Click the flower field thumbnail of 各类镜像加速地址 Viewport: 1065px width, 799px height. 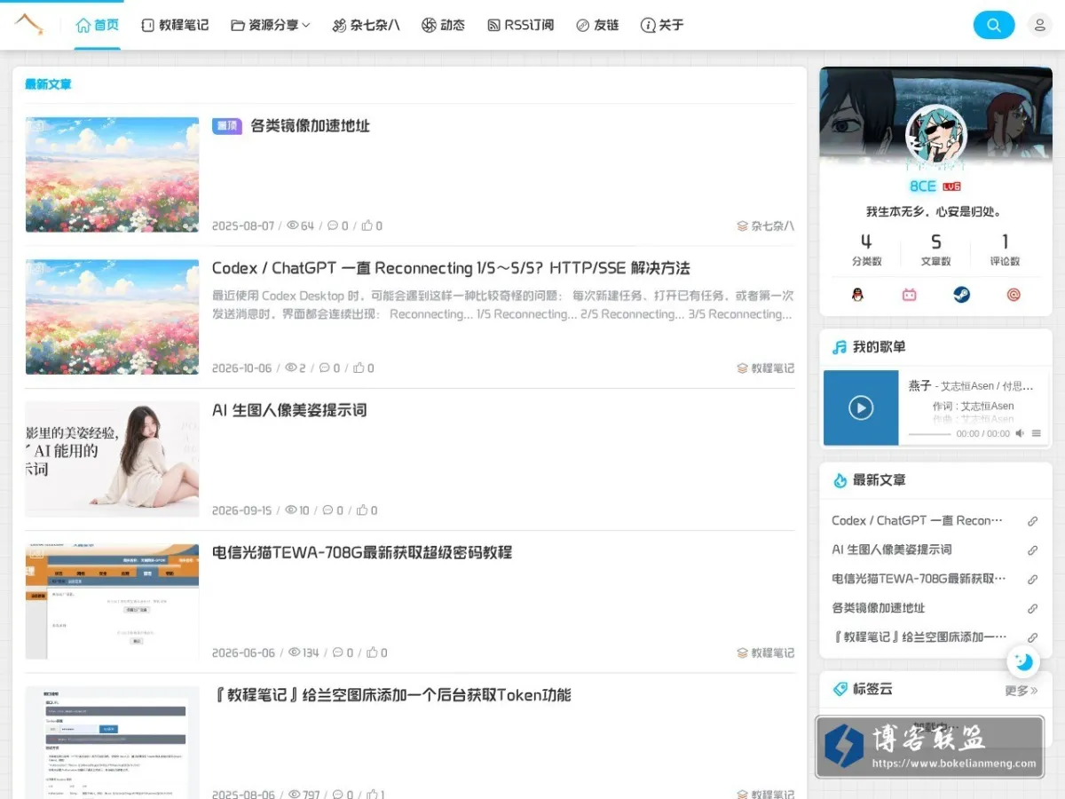[x=112, y=175]
